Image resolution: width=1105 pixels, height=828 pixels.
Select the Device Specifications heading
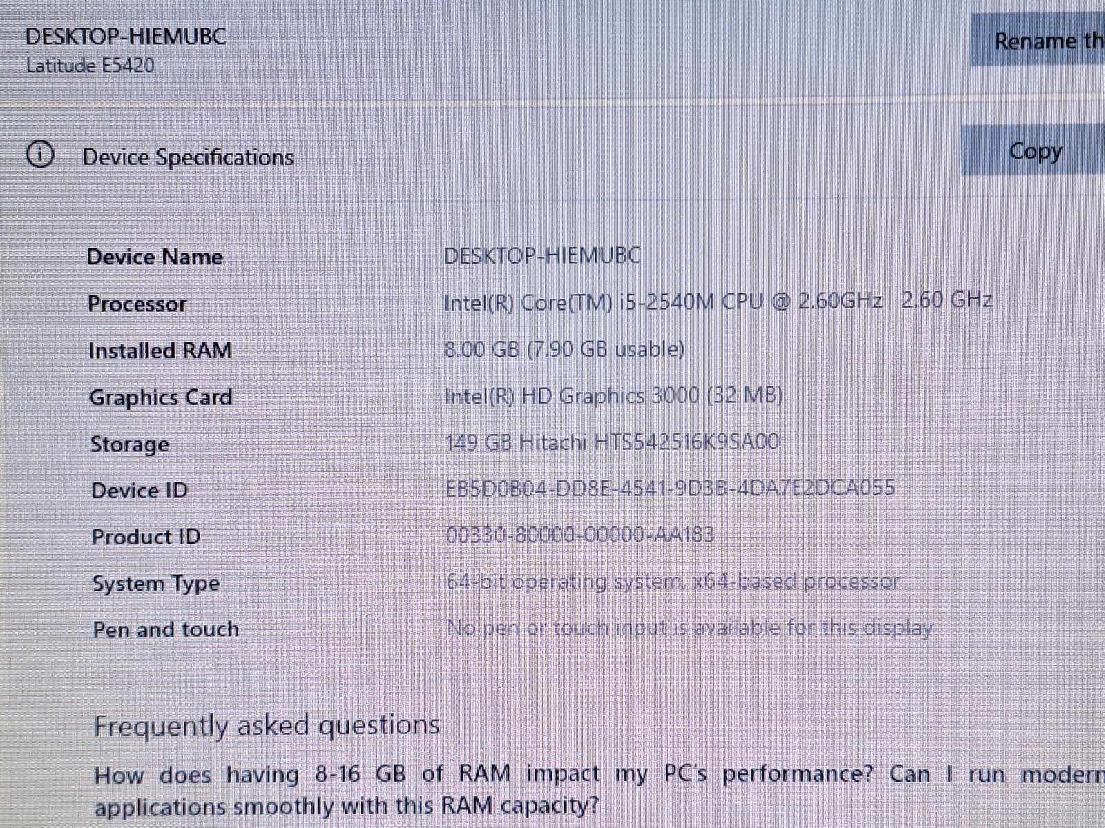[x=188, y=157]
